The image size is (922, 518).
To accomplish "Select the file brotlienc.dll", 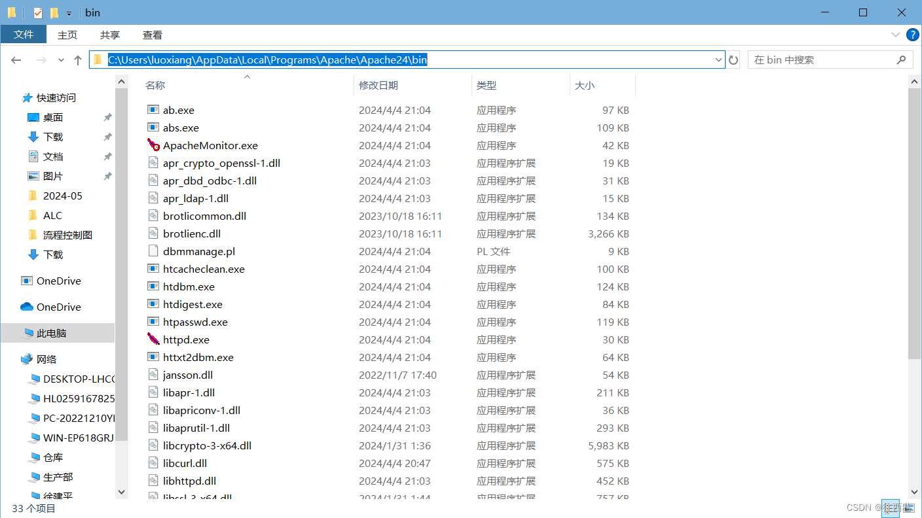I will (x=192, y=233).
